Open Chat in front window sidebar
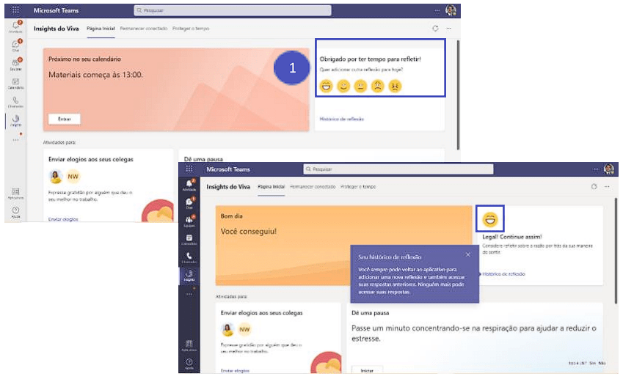 point(189,202)
